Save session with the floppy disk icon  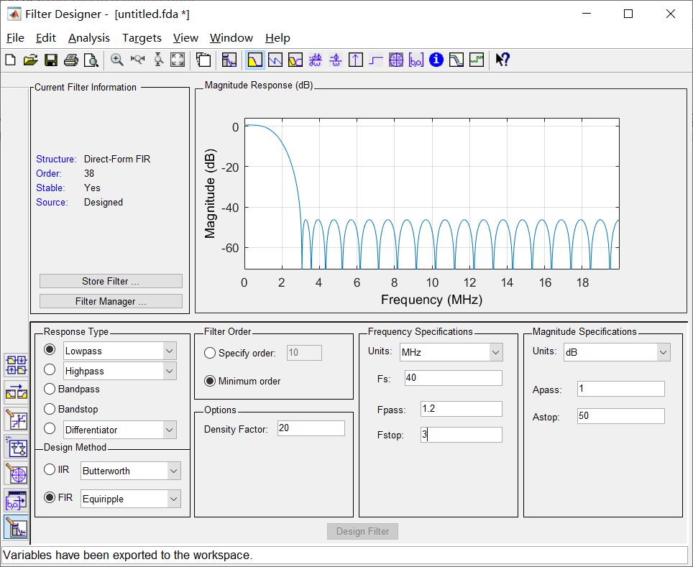pyautogui.click(x=51, y=60)
